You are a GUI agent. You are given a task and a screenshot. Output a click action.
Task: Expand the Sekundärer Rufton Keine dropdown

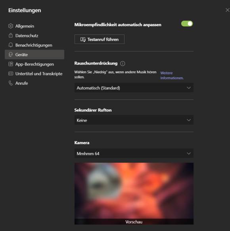pyautogui.click(x=134, y=120)
